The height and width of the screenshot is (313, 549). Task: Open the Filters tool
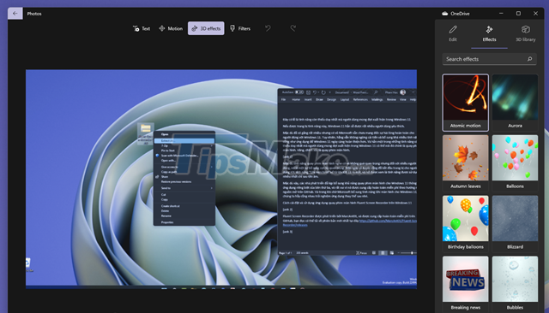pos(240,28)
